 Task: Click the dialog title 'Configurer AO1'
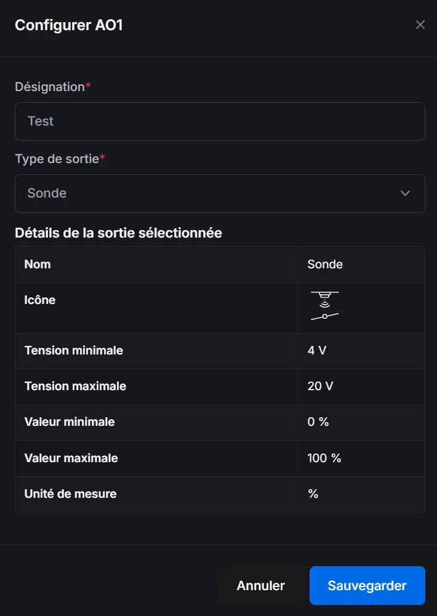click(69, 25)
